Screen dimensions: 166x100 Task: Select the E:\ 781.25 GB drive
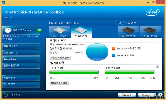(x=150, y=32)
